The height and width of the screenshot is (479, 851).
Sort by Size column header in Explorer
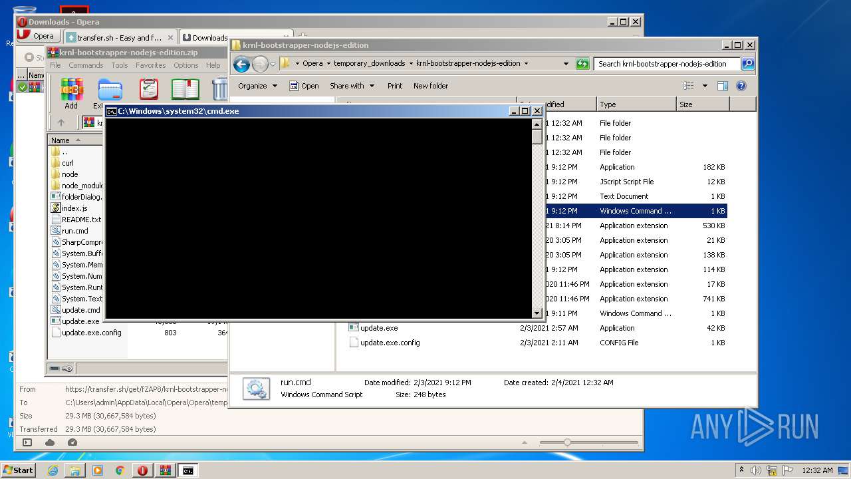coord(703,104)
